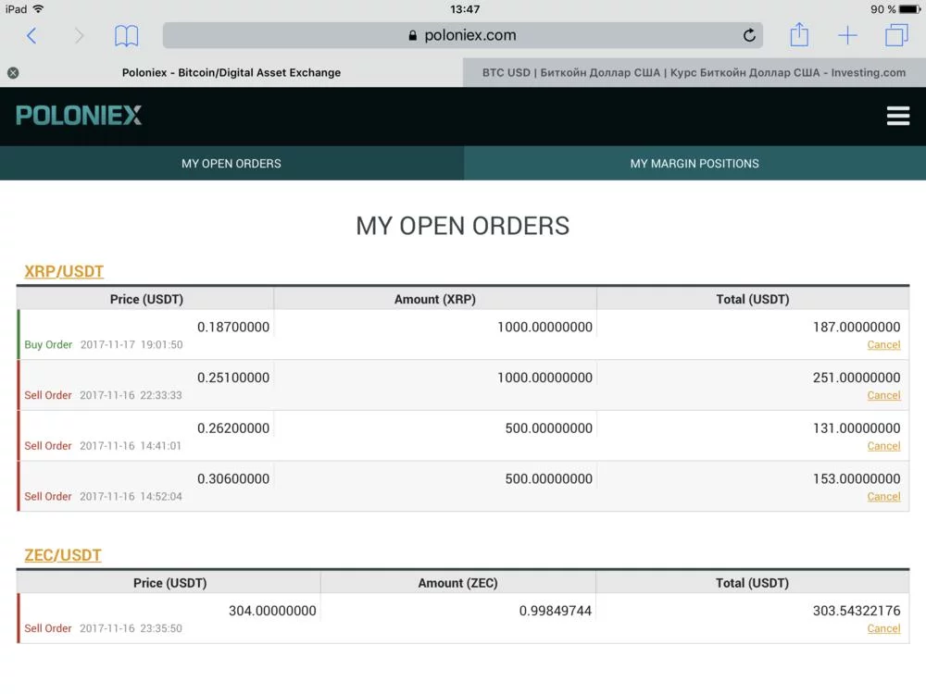Click price value 304.00000000

point(272,611)
